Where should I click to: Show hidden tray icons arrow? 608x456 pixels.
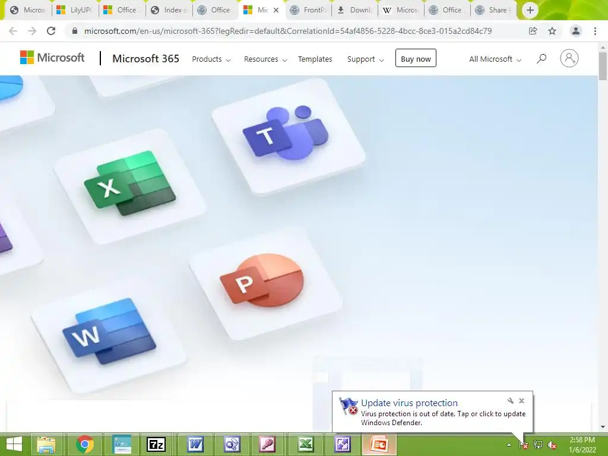[x=509, y=445]
